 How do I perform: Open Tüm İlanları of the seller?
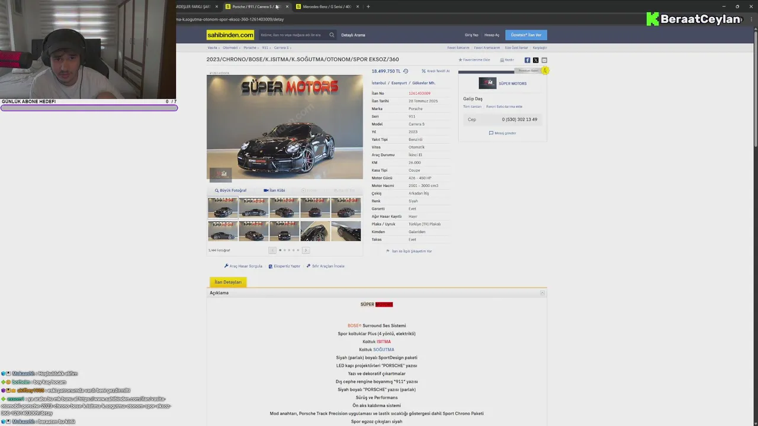coord(472,106)
